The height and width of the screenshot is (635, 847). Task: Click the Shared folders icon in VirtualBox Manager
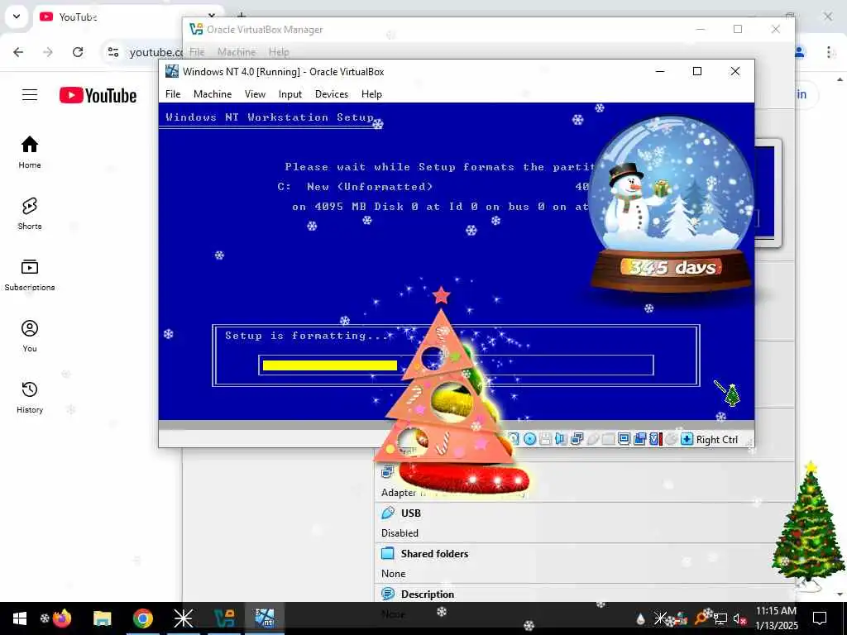pos(388,553)
